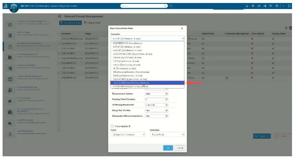This screenshot has height=161, width=295.
Task: Open the help question mark icon
Action: [277, 6]
